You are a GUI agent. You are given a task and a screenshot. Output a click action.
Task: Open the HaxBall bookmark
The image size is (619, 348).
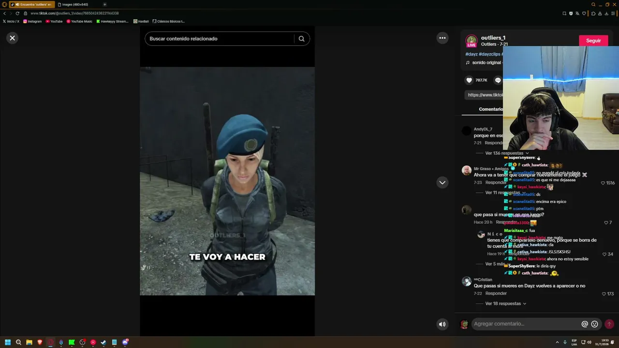141,21
